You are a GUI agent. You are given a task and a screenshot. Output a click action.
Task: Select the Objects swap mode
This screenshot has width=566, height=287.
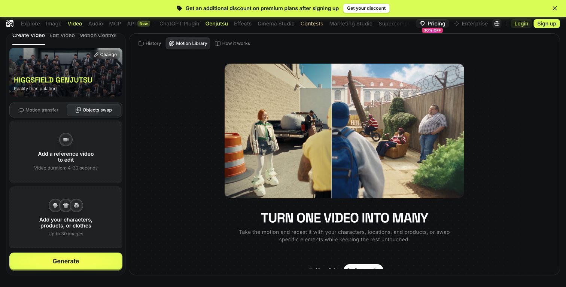click(x=94, y=110)
